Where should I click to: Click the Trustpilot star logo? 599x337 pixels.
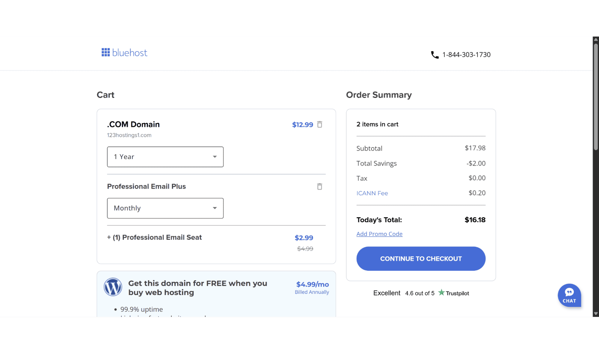pyautogui.click(x=441, y=292)
